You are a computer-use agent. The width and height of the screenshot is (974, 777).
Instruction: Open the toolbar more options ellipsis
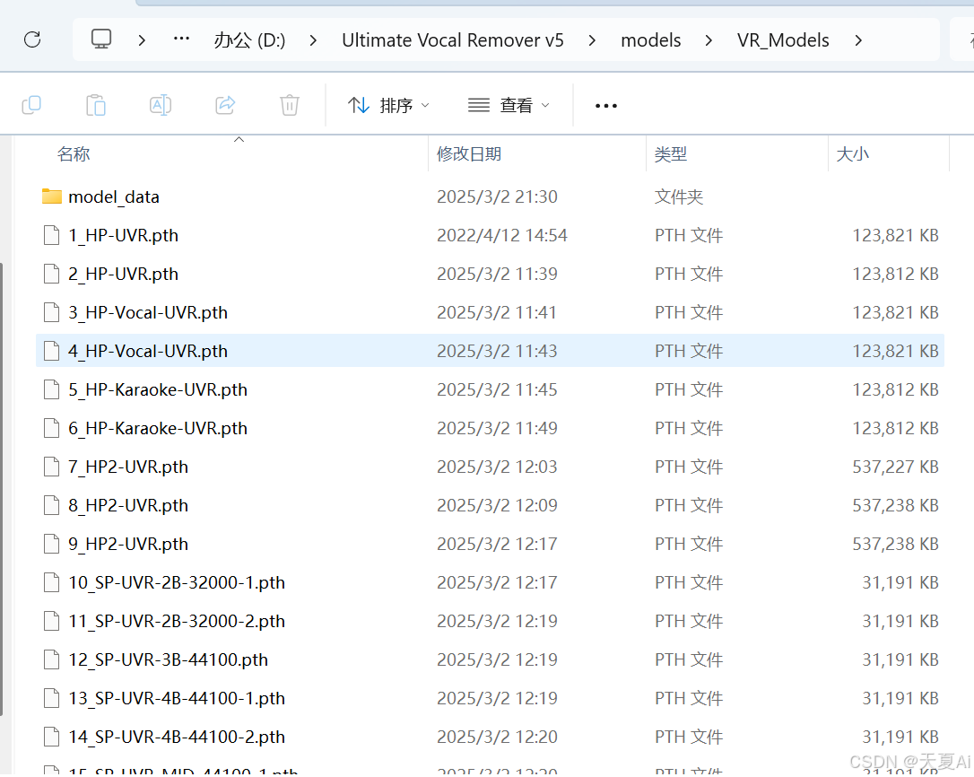(605, 106)
